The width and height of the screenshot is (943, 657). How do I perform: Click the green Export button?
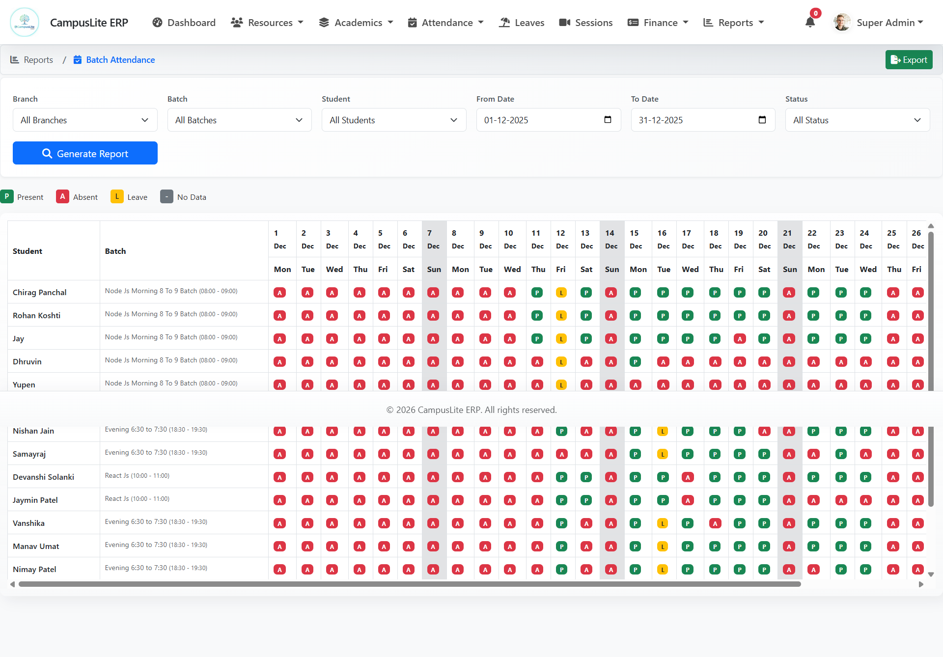tap(909, 60)
